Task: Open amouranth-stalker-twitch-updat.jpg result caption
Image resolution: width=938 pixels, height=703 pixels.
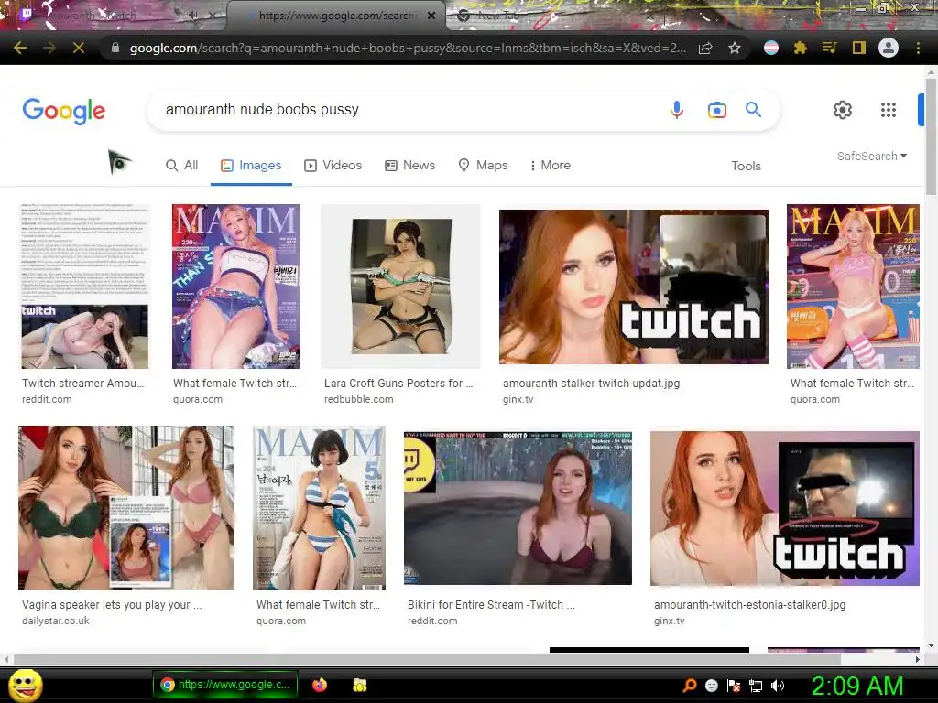Action: pyautogui.click(x=591, y=384)
